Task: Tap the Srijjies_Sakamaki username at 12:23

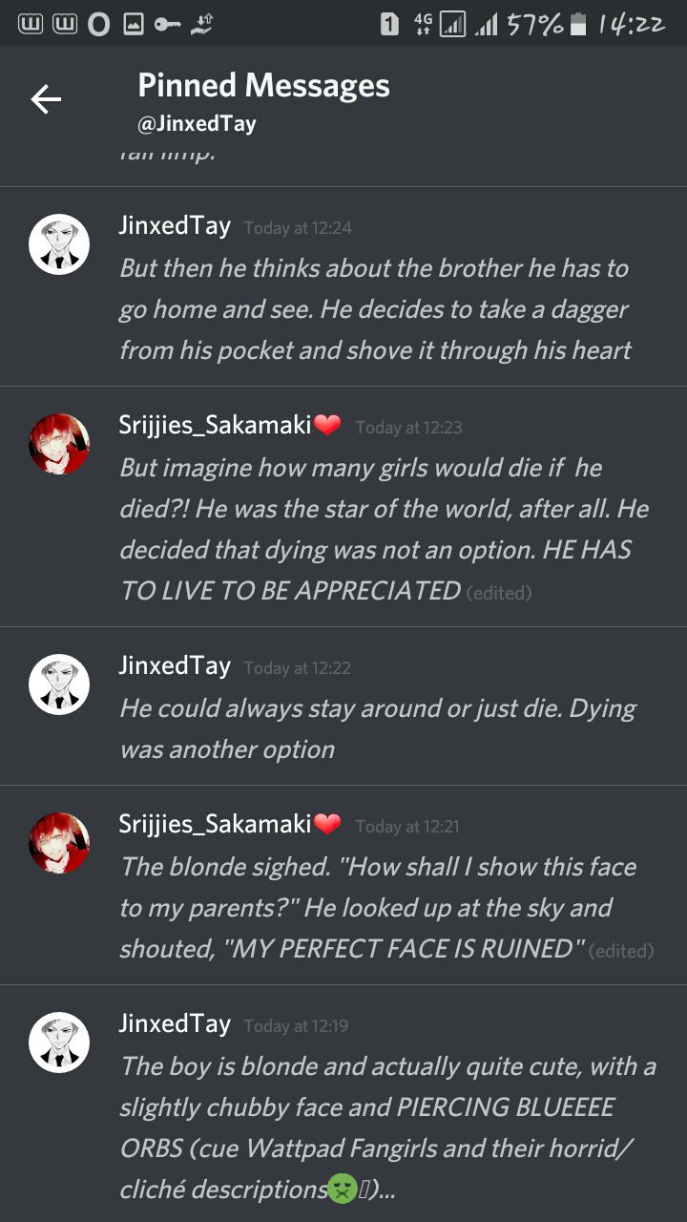Action: click(216, 426)
